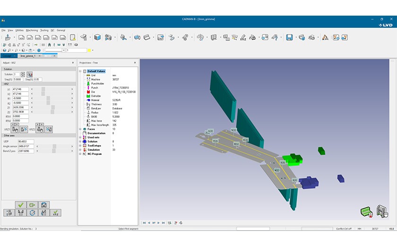Open the yellow color dropdown arrow

tap(93, 50)
